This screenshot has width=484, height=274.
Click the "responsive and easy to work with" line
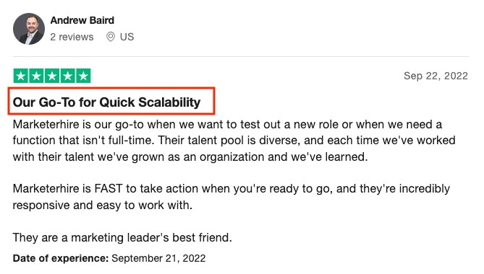[x=103, y=205]
